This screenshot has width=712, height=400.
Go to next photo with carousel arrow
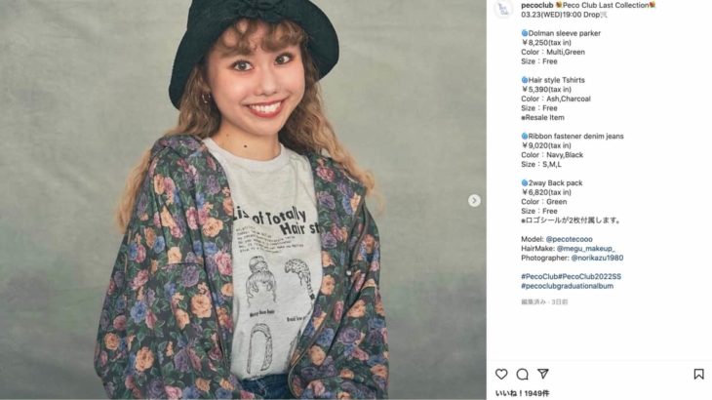point(474,200)
